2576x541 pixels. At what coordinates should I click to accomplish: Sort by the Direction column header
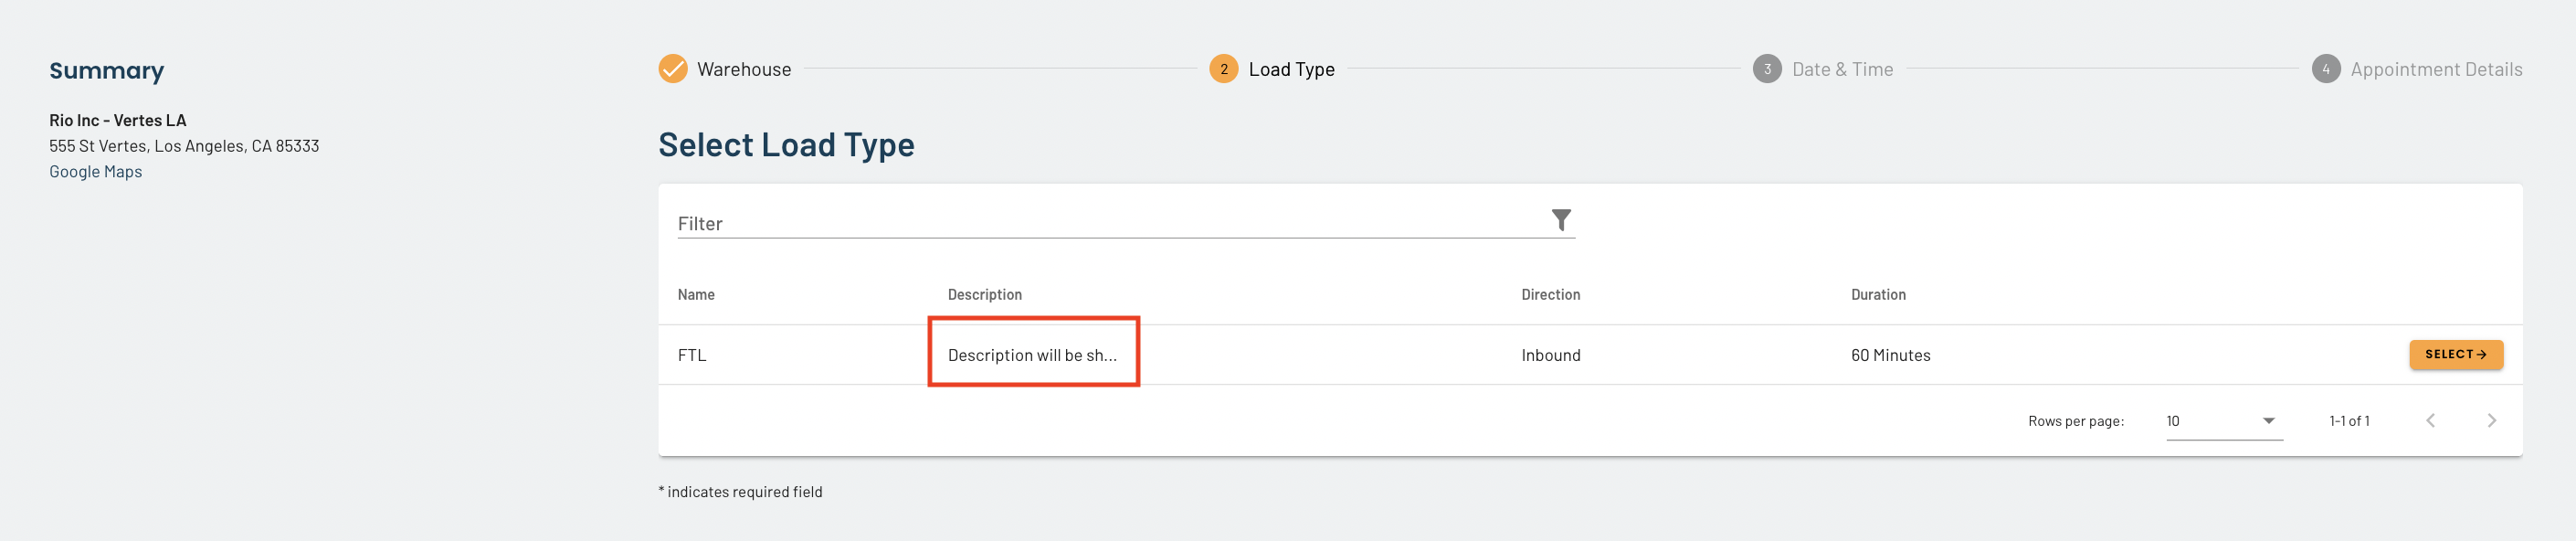tap(1550, 294)
